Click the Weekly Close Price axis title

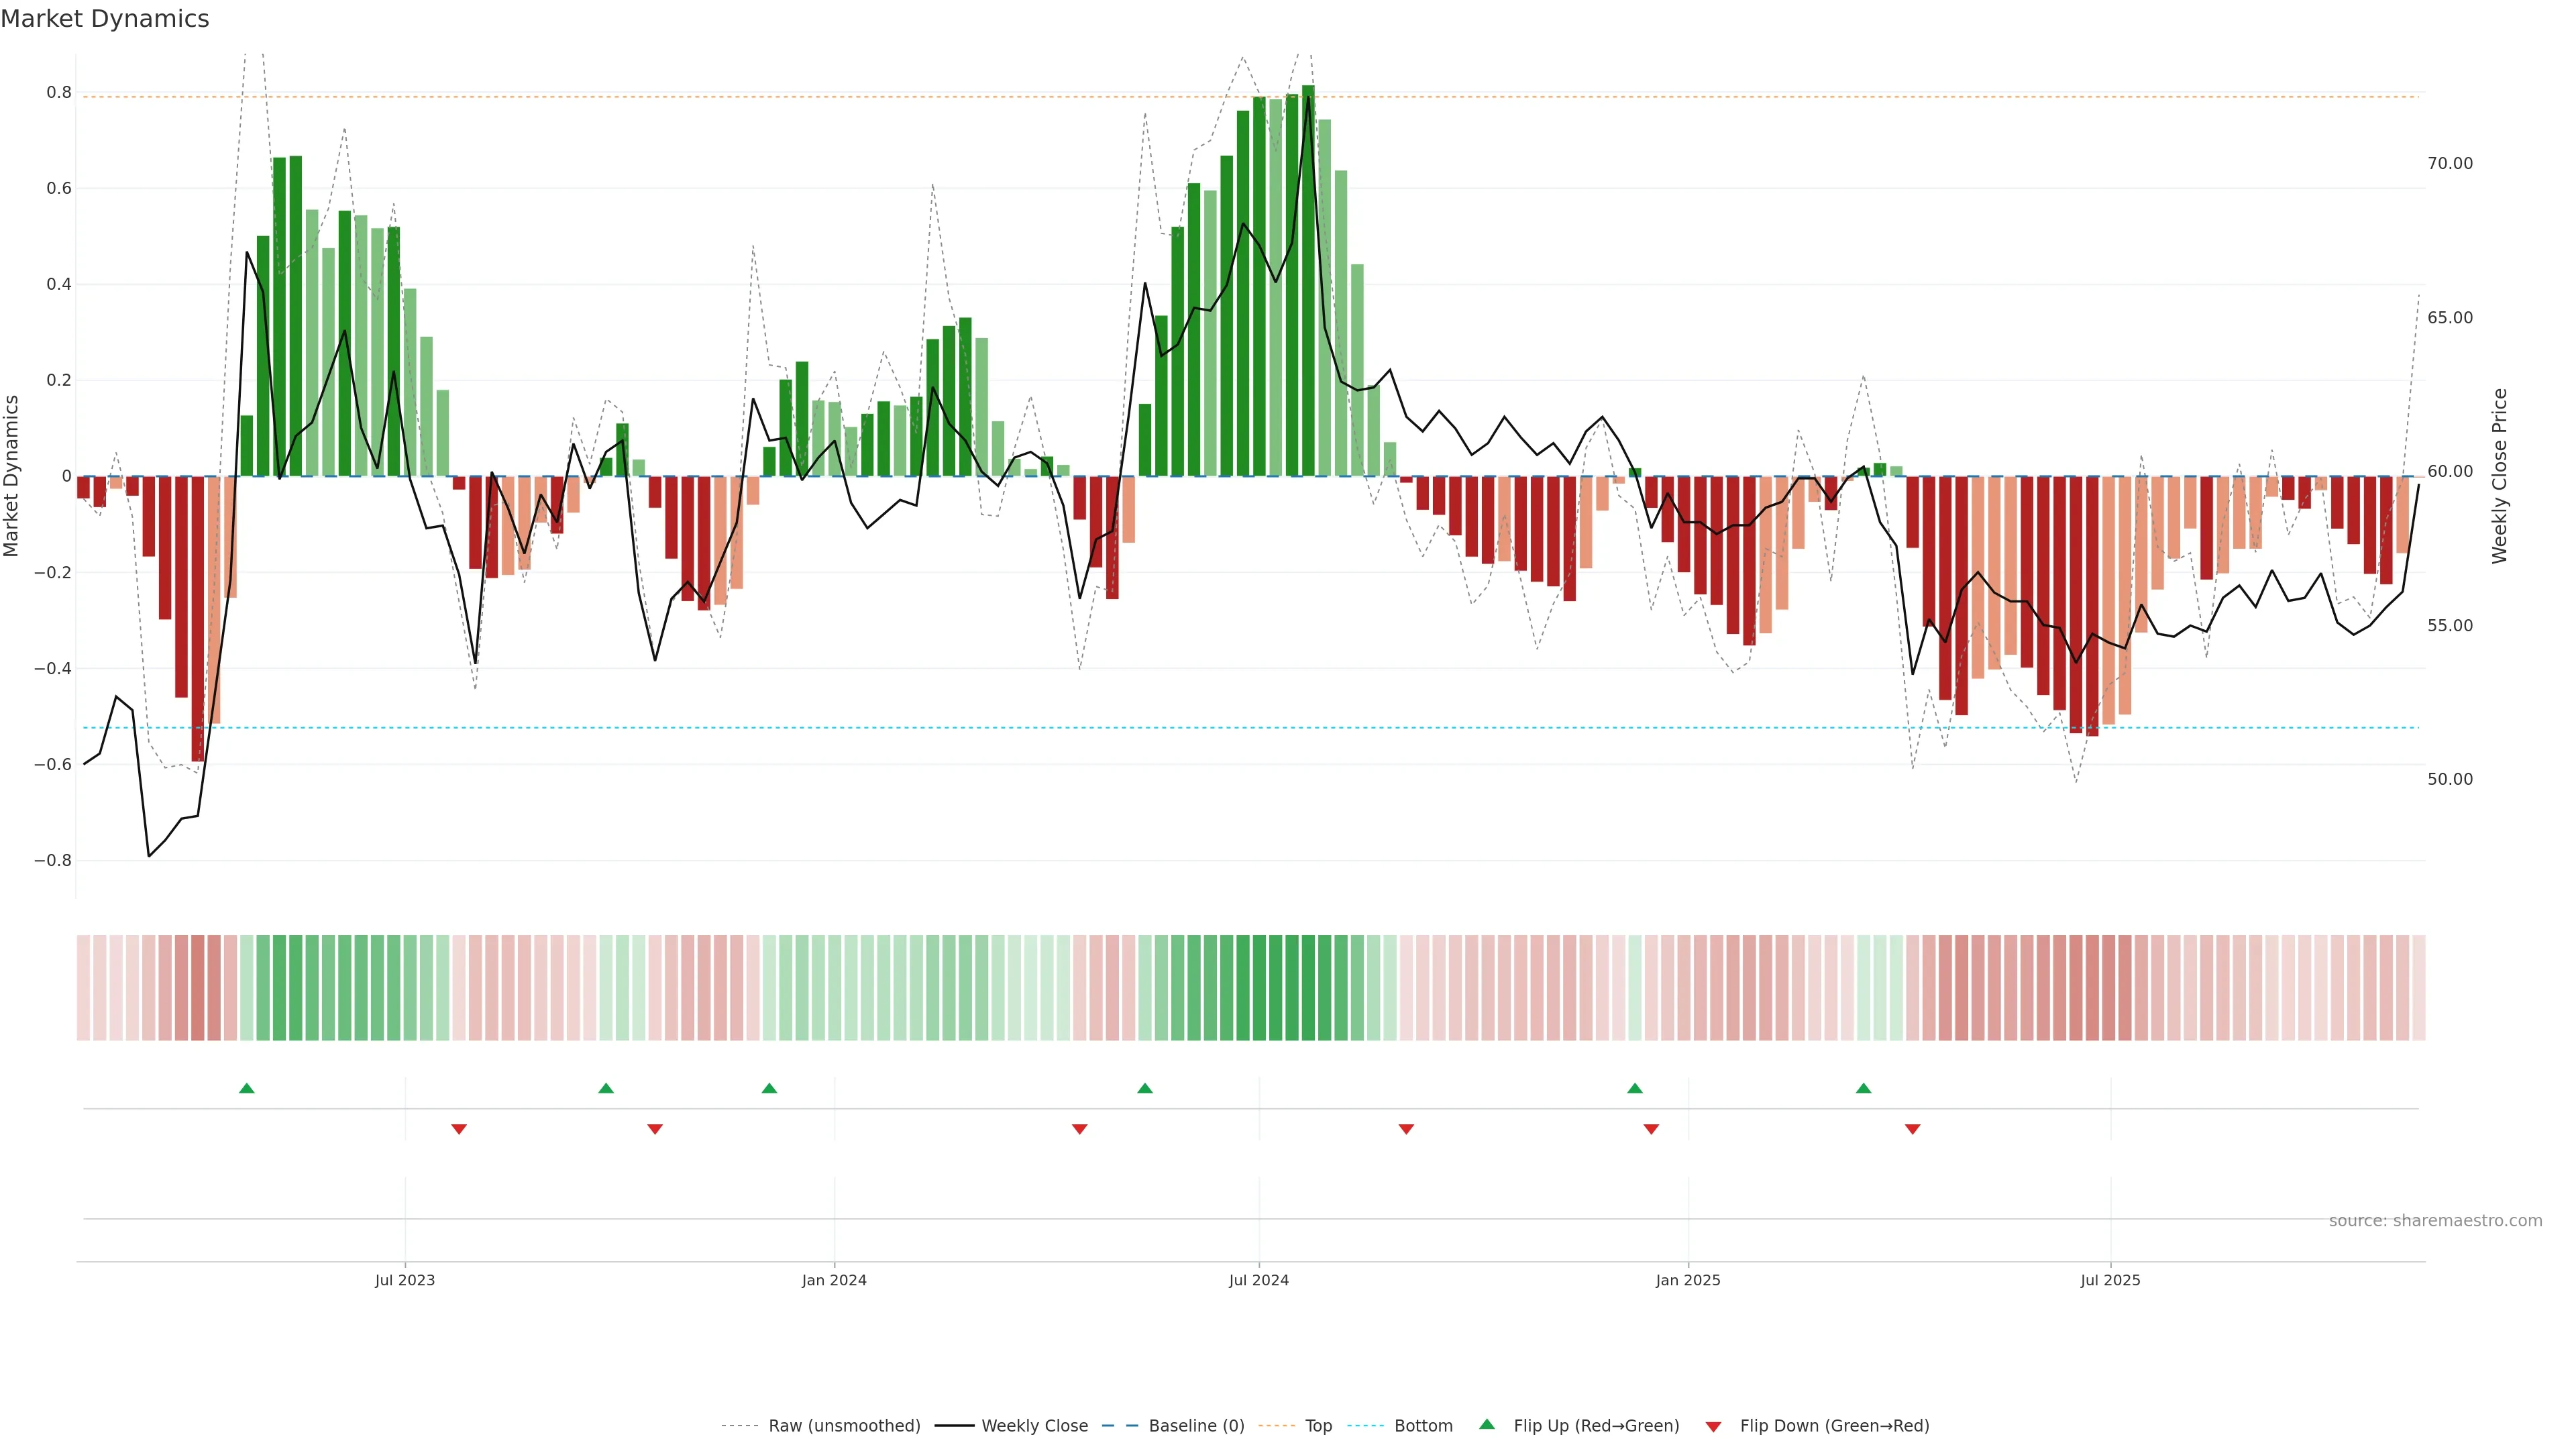click(2499, 476)
